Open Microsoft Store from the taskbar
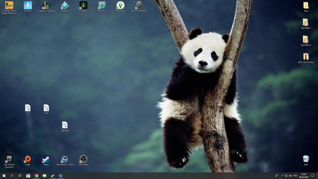This screenshot has width=318, height=179. pos(28,176)
